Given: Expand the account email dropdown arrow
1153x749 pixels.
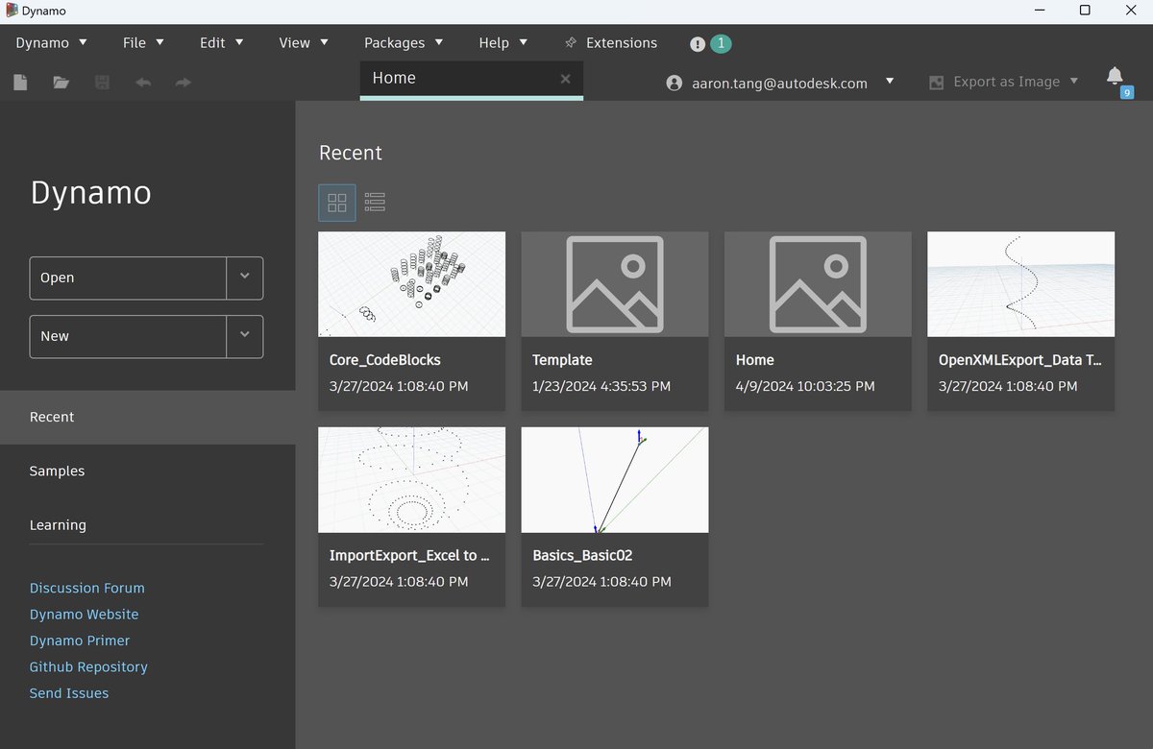Looking at the screenshot, I should coord(890,82).
